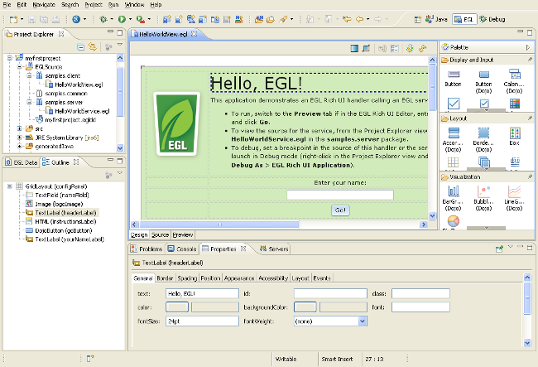Select the BarGraph (Dojo) visualization widget
This screenshot has width=538, height=367.
(x=454, y=198)
